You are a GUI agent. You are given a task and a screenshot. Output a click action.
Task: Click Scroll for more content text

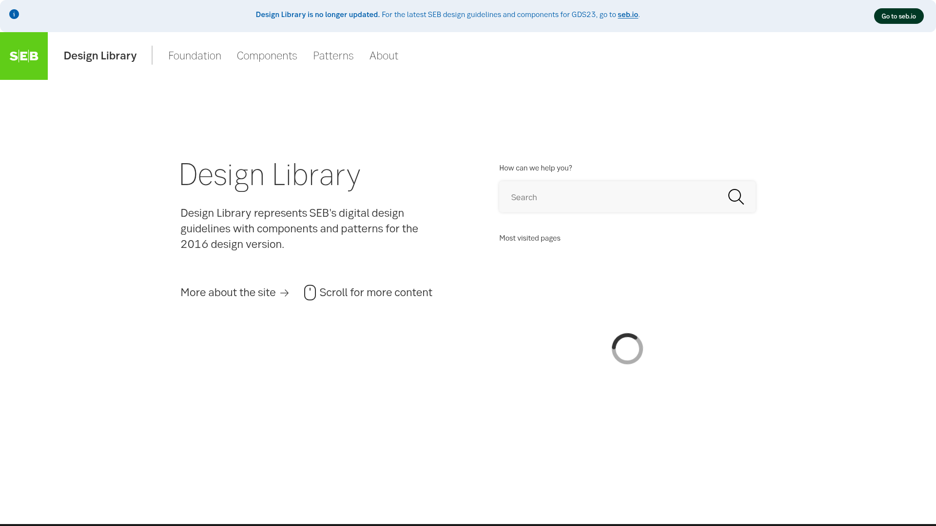click(376, 292)
